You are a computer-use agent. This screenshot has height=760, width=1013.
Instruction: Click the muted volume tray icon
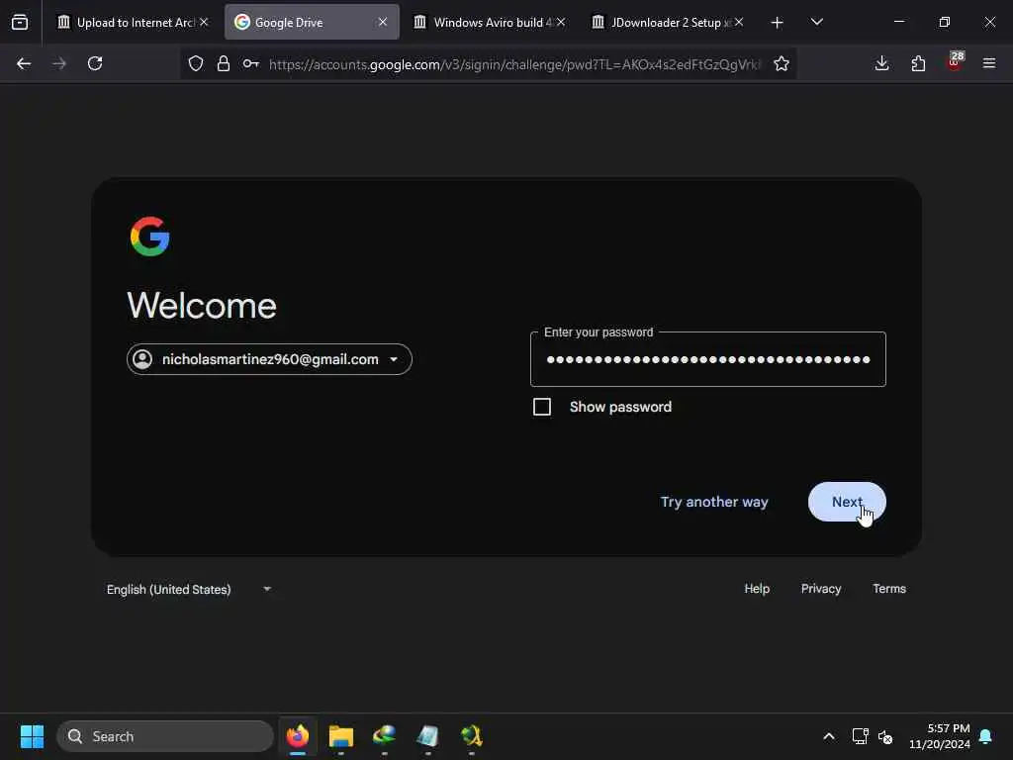(885, 736)
